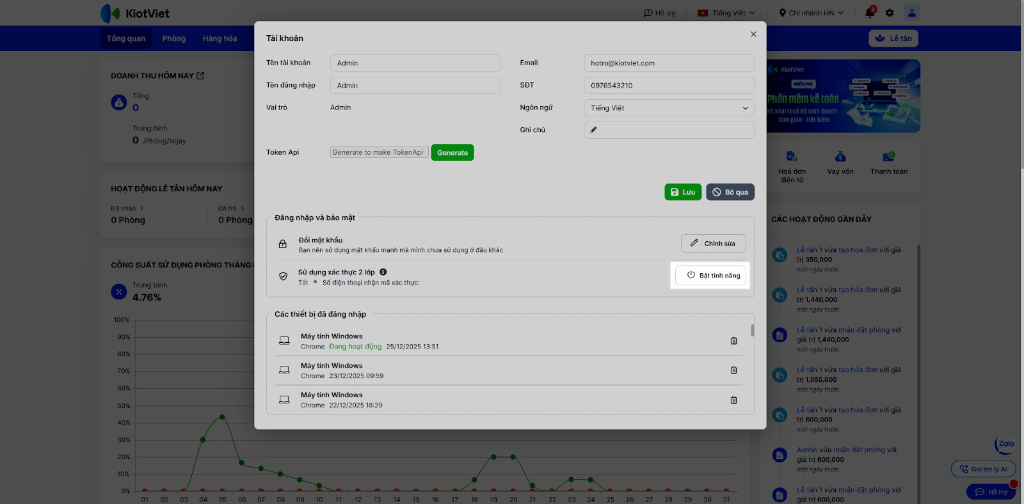Viewport: 1024px width, 504px height.
Task: Open the Ngôn ngữ dropdown
Action: click(669, 108)
